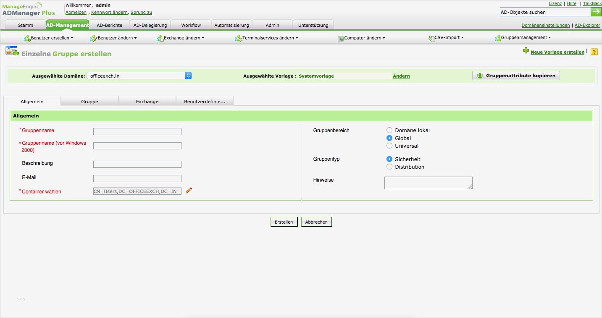
Task: Open the Lizenz link
Action: pyautogui.click(x=555, y=3)
